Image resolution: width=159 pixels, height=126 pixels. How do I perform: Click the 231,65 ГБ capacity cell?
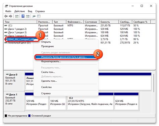[105, 26]
